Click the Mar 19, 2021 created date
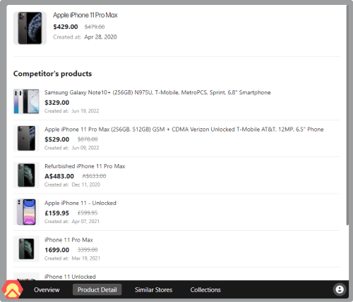The height and width of the screenshot is (302, 353). pyautogui.click(x=86, y=258)
